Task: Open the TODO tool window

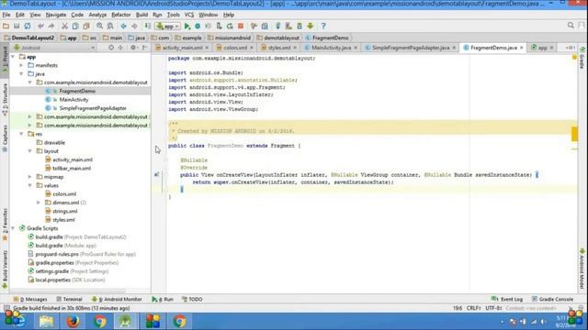Action: [x=192, y=300]
